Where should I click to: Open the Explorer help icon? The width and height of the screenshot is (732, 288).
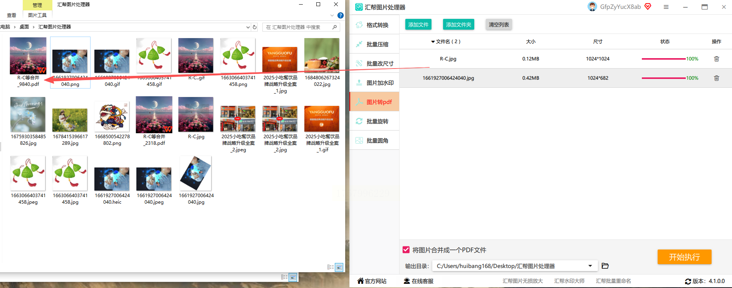341,15
